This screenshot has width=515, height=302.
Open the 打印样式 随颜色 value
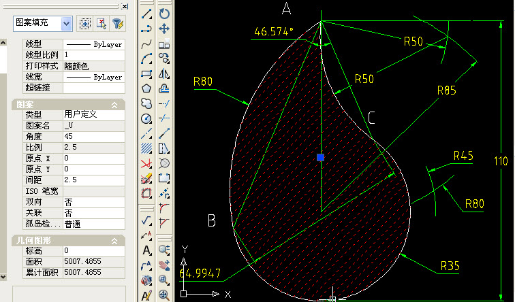(x=94, y=66)
